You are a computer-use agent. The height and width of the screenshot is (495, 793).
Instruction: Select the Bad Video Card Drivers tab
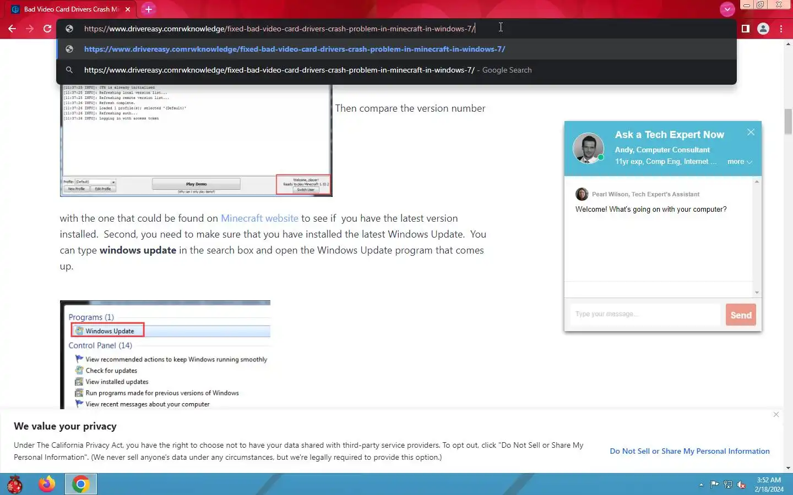70,9
